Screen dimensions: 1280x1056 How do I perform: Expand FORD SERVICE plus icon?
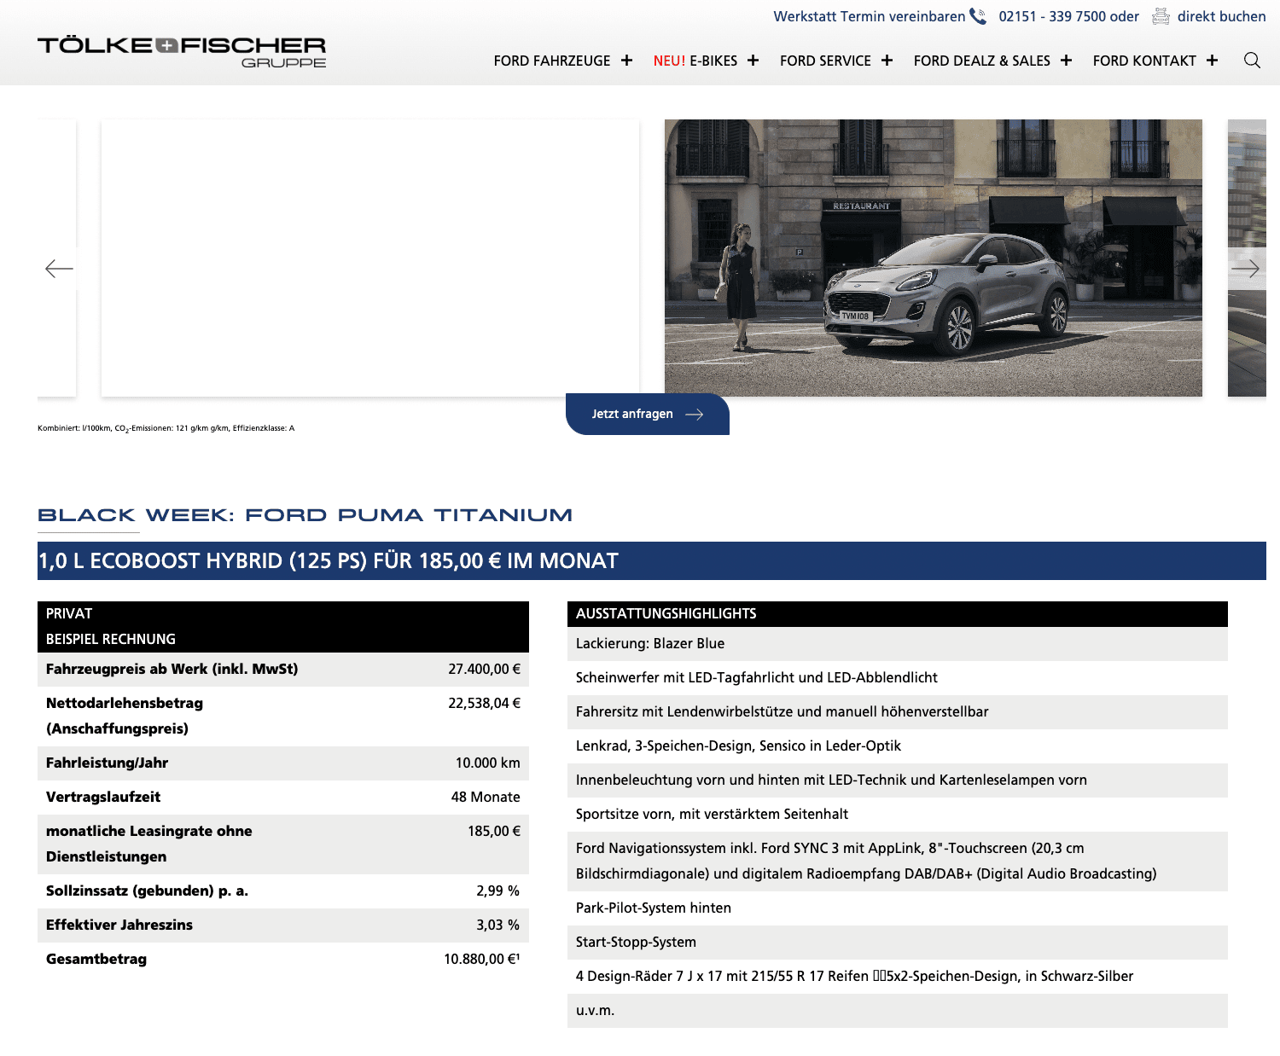click(887, 61)
